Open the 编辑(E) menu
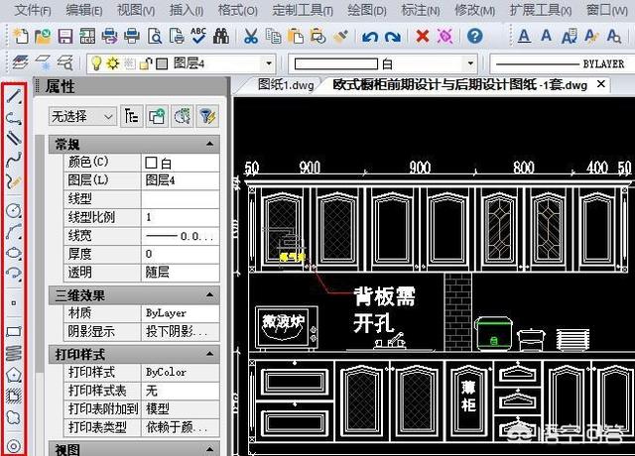Image resolution: width=635 pixels, height=456 pixels. click(x=83, y=10)
